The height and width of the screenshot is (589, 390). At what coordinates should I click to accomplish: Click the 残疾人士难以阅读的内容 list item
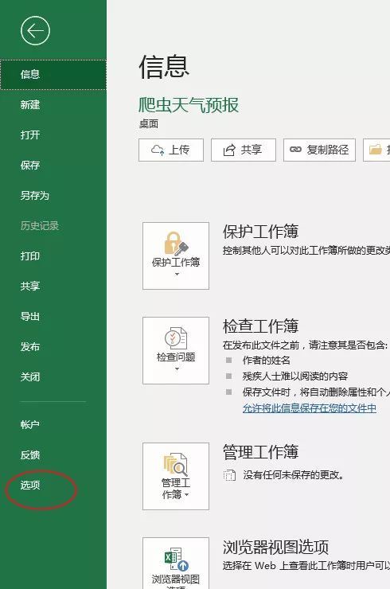click(295, 376)
